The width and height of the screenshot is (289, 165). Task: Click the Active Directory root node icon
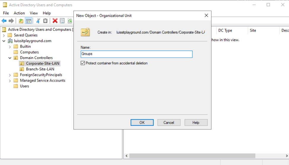click(x=4, y=30)
